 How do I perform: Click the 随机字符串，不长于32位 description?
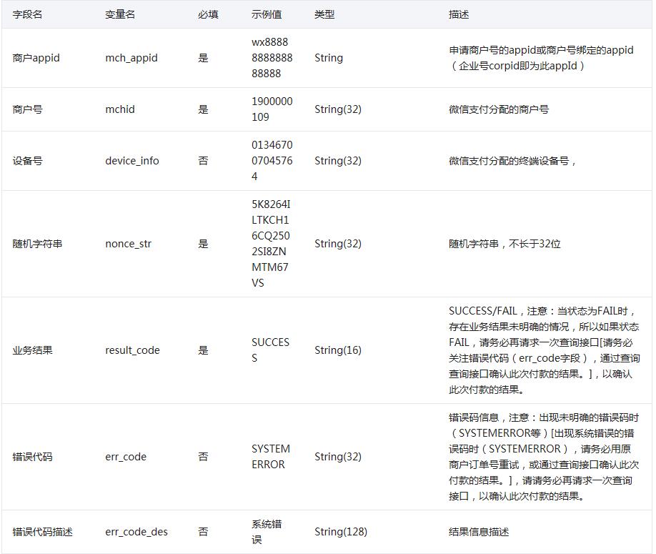tap(505, 244)
